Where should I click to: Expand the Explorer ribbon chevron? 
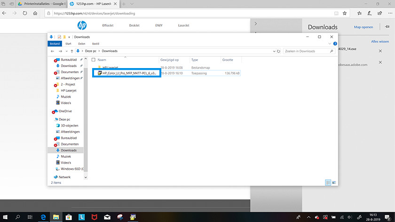click(330, 44)
